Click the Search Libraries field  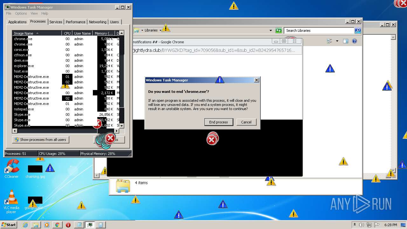pyautogui.click(x=319, y=31)
